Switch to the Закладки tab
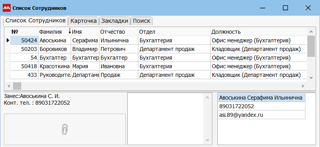This screenshot has width=320, height=147. tap(115, 21)
